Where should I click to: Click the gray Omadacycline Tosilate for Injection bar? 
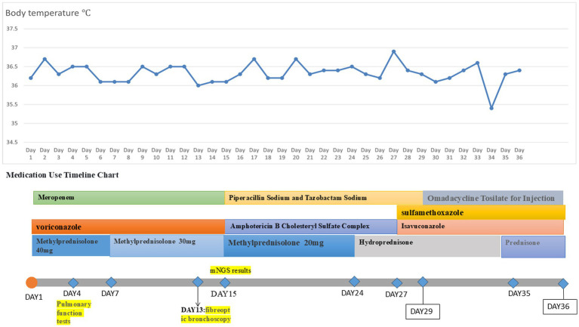pyautogui.click(x=493, y=198)
